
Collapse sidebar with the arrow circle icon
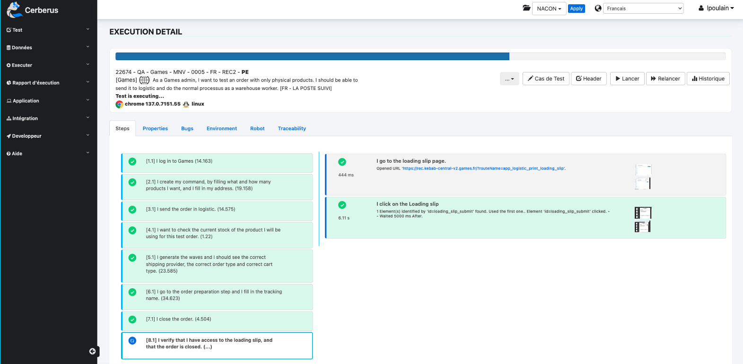(x=93, y=351)
